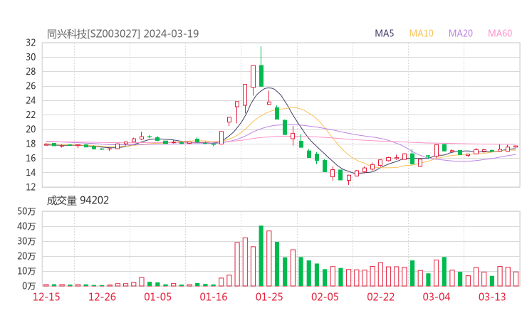Click the 03-04 date axis label
This screenshot has height=313, width=527.
(x=437, y=297)
